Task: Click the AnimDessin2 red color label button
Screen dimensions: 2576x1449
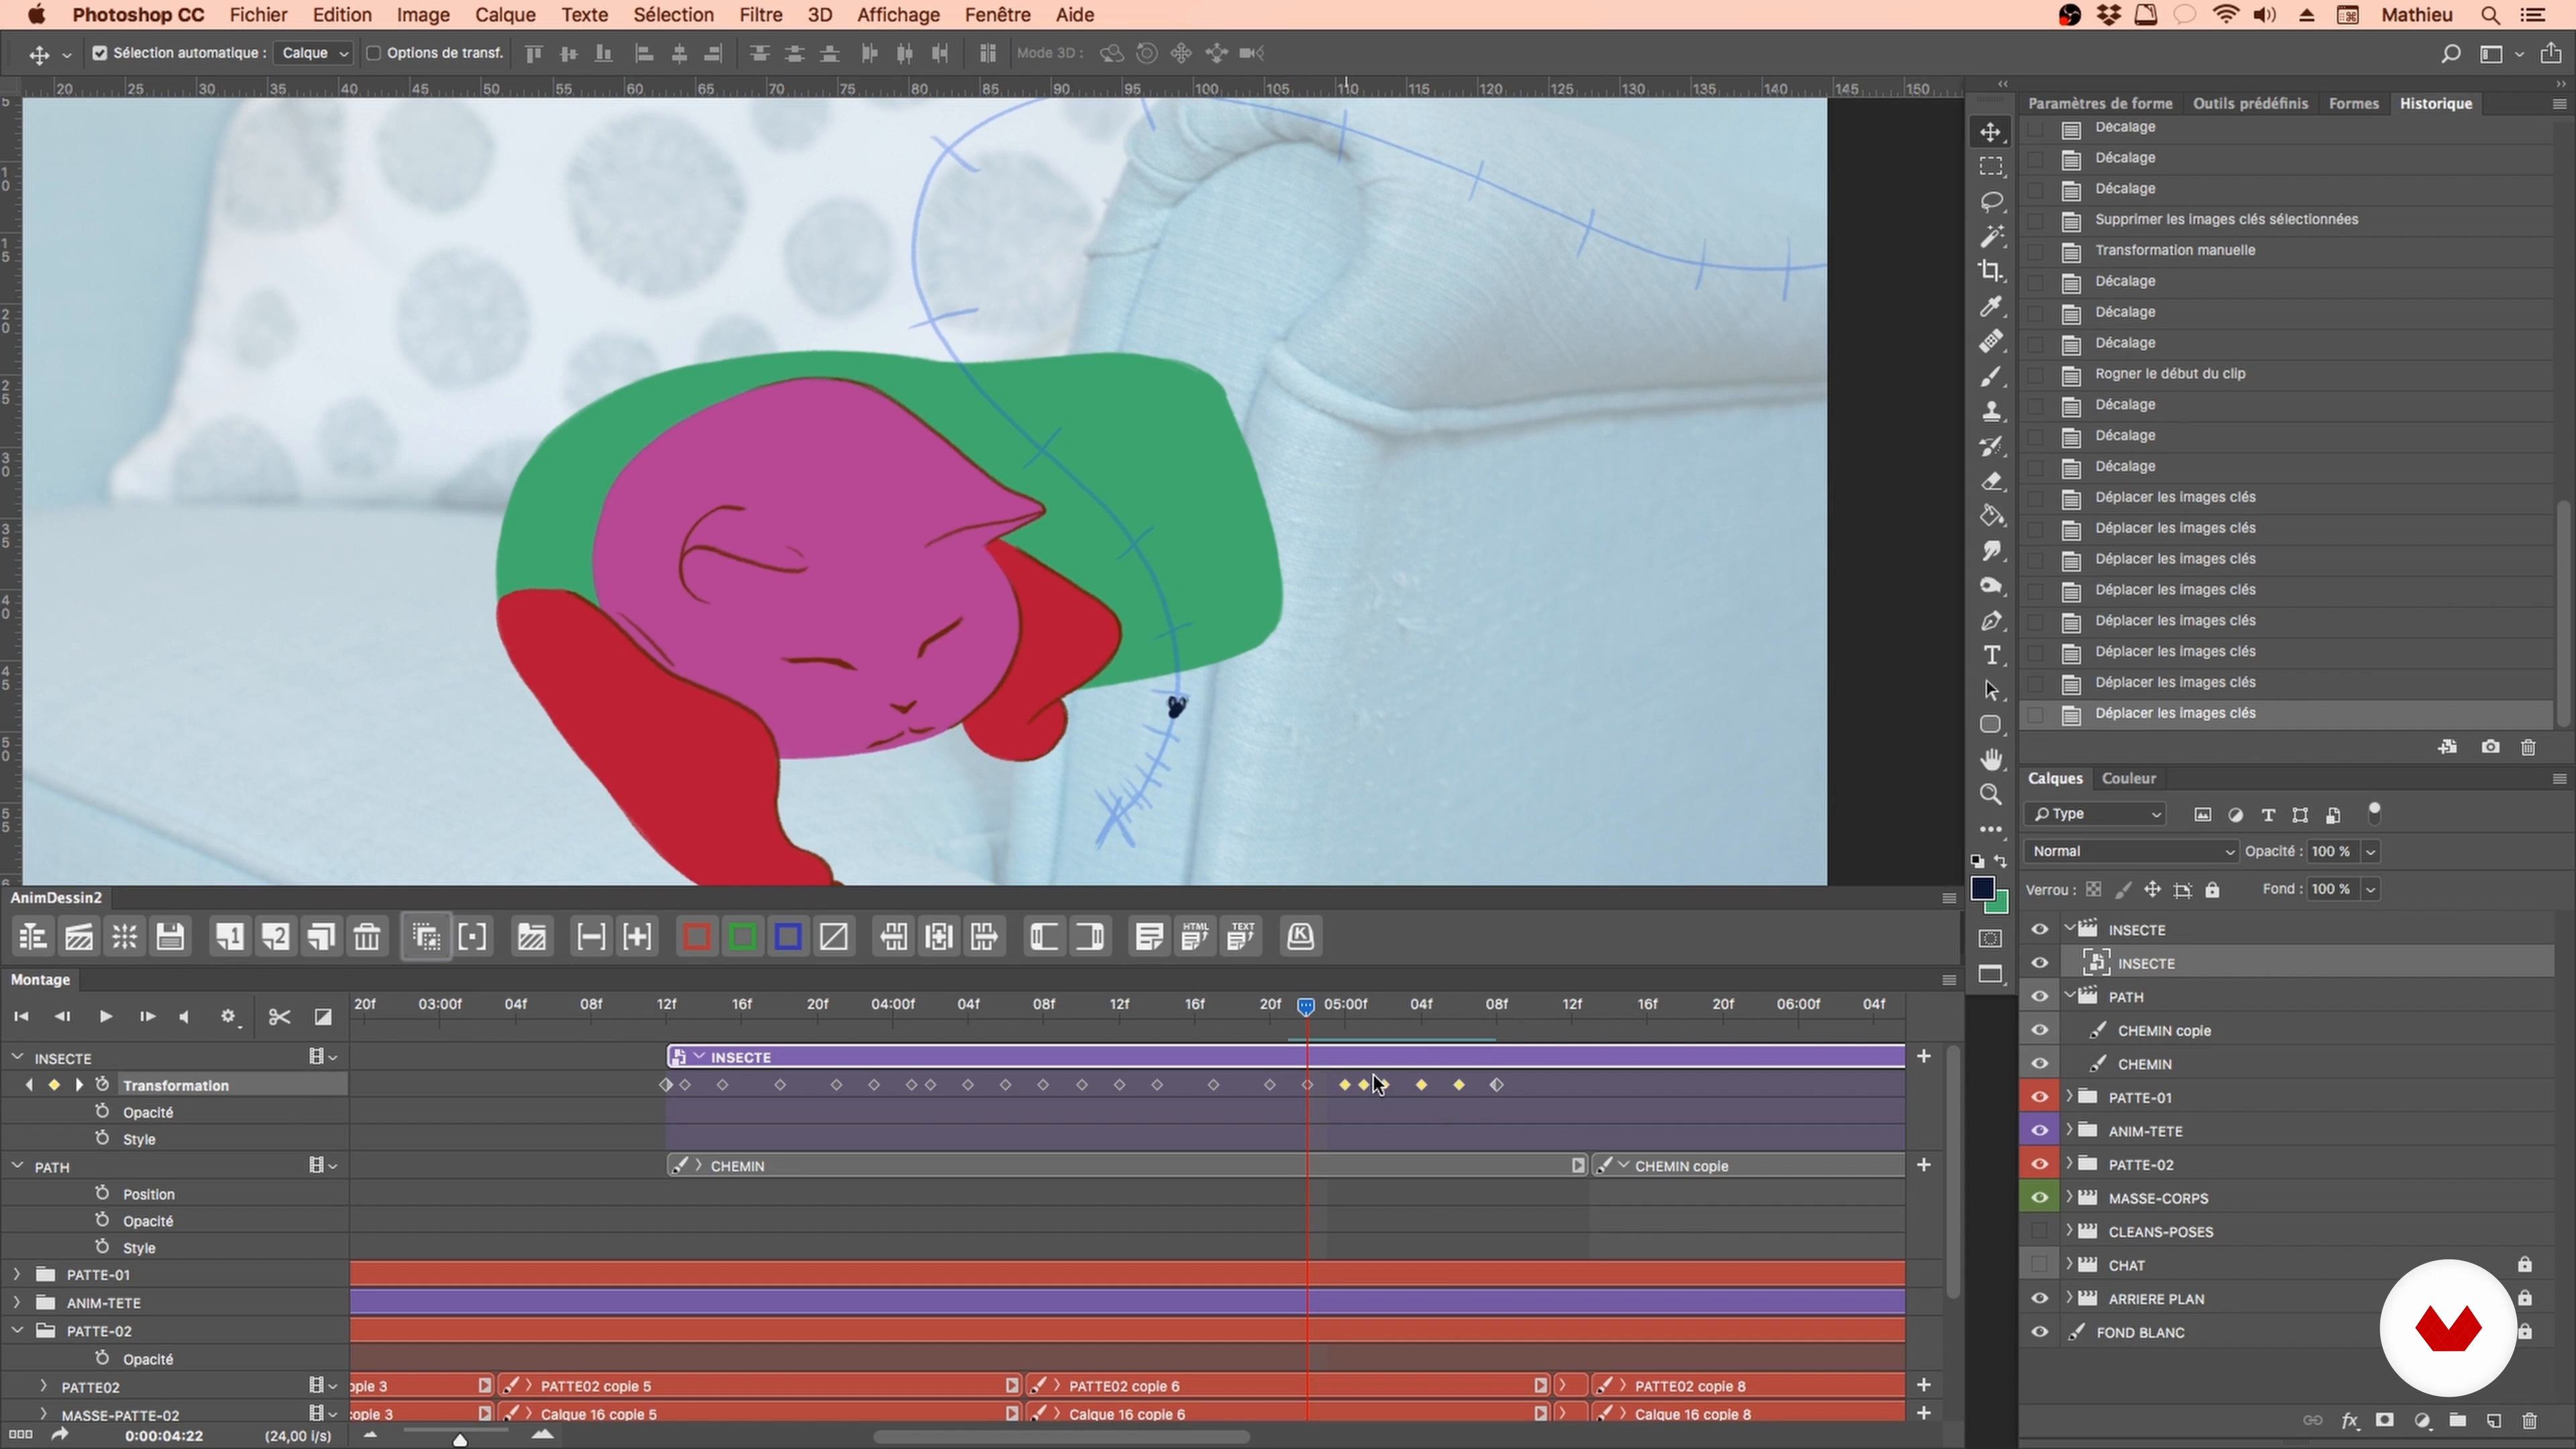Action: point(696,937)
